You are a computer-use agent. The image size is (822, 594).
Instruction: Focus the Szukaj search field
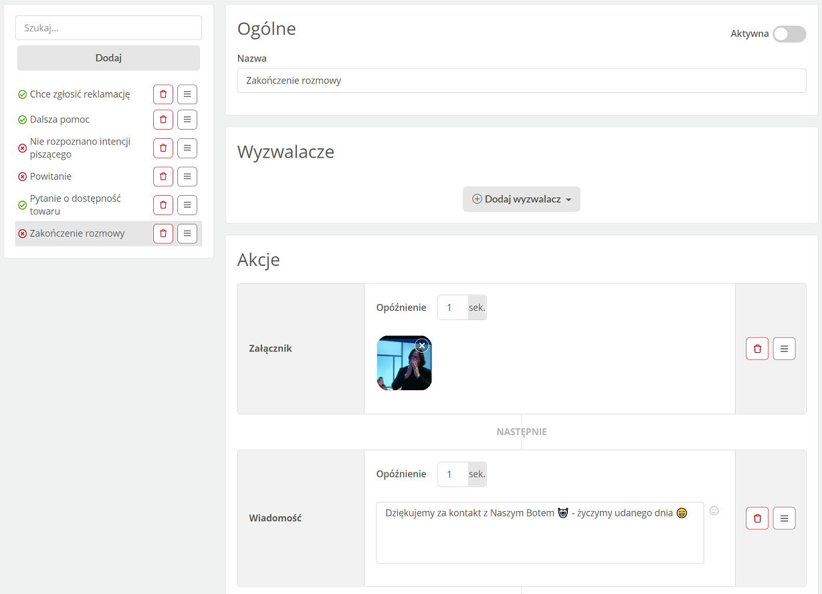click(108, 28)
